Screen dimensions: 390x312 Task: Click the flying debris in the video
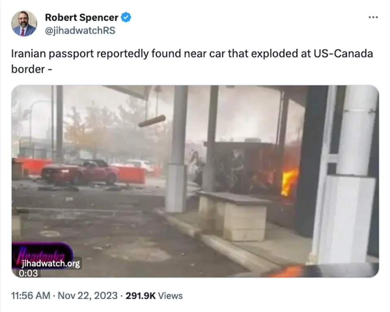pyautogui.click(x=152, y=121)
